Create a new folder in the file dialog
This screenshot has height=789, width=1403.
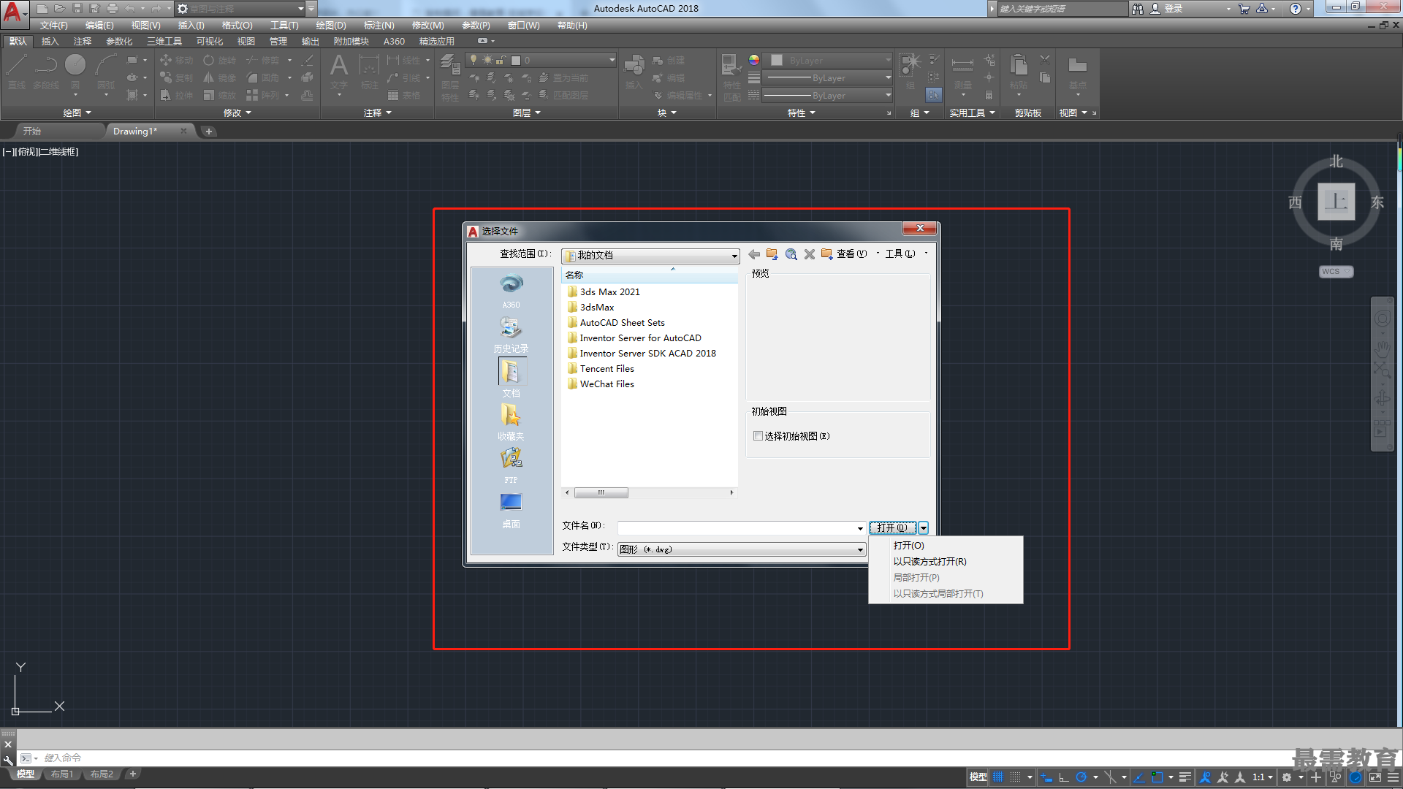click(x=826, y=254)
